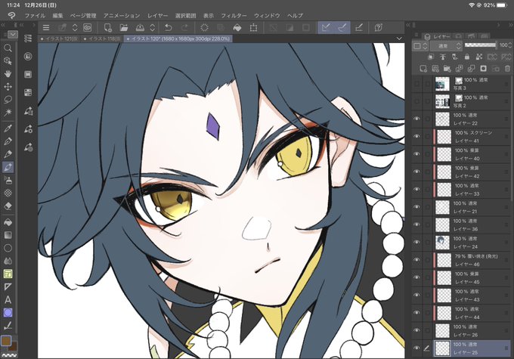The width and height of the screenshot is (514, 359).
Task: Open the layer palette menu icon
Action: point(416,35)
